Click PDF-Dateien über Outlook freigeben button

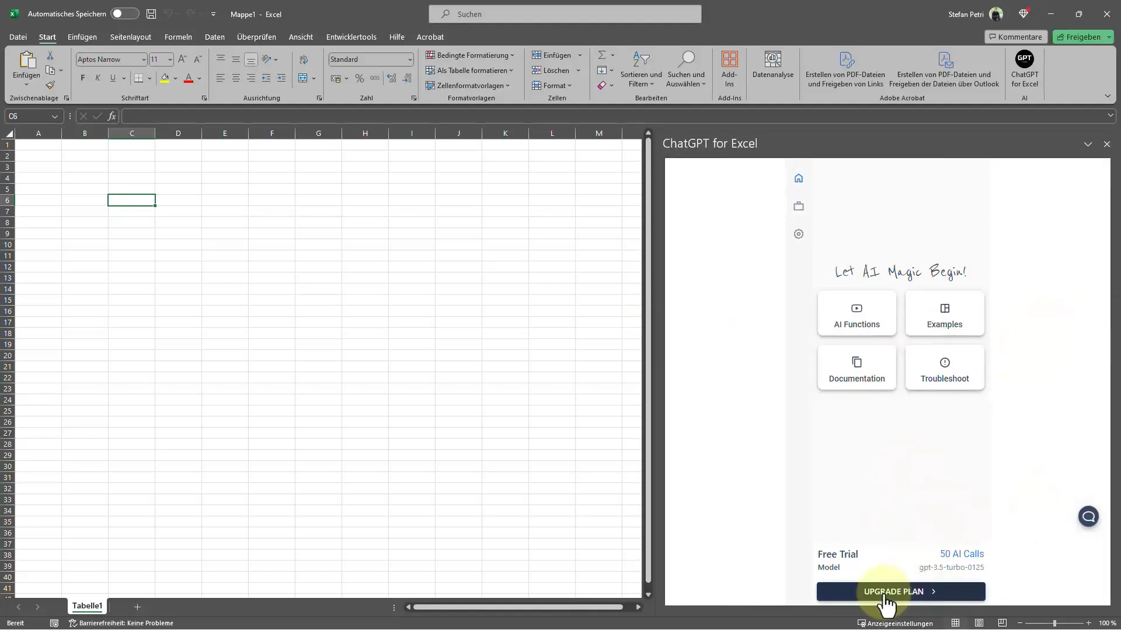944,69
